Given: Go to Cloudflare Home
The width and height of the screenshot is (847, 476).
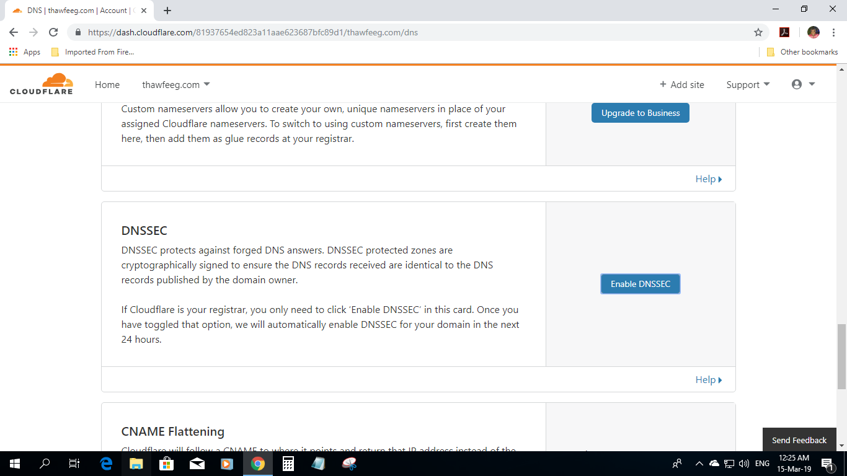Looking at the screenshot, I should pyautogui.click(x=107, y=85).
